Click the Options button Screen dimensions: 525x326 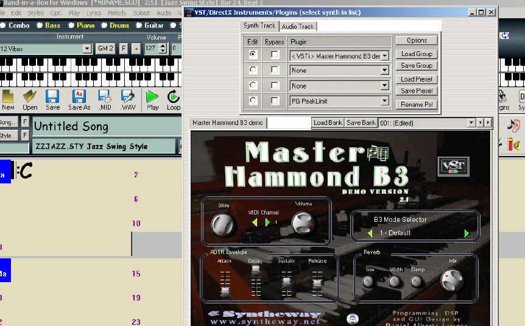coord(417,41)
